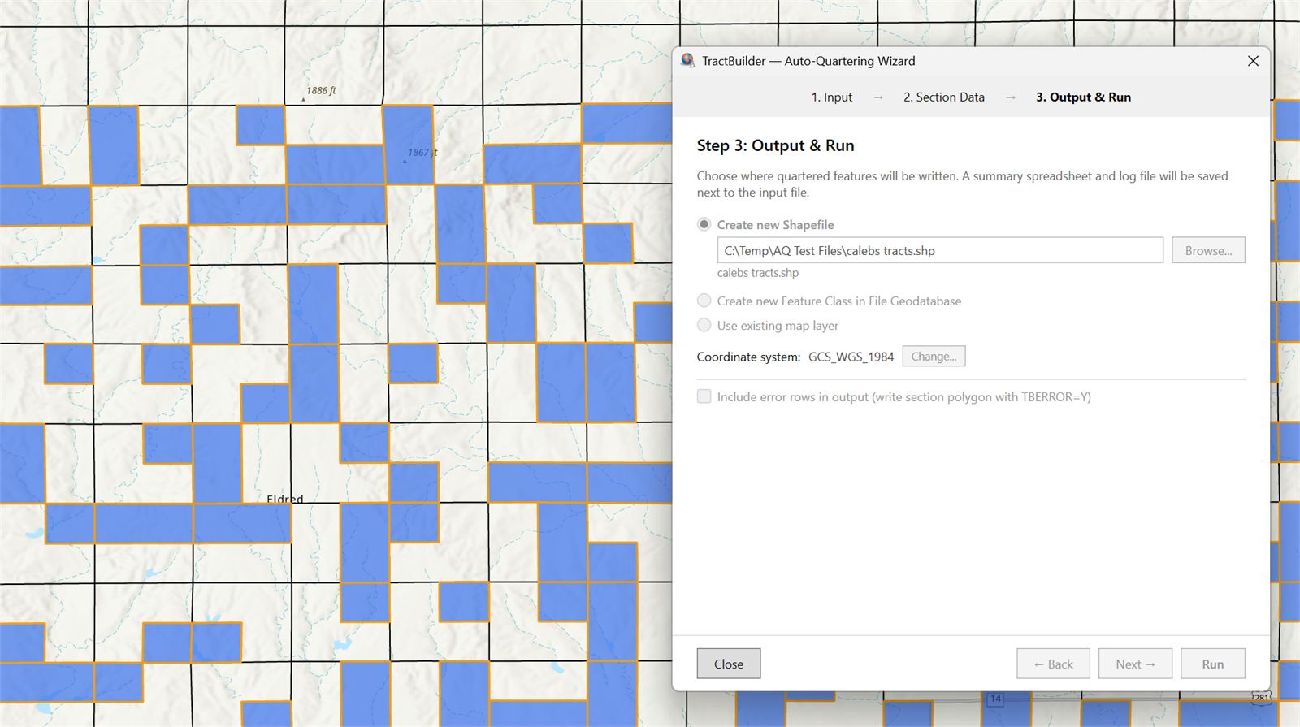Click the arrow between Input and Section Data

coord(878,97)
